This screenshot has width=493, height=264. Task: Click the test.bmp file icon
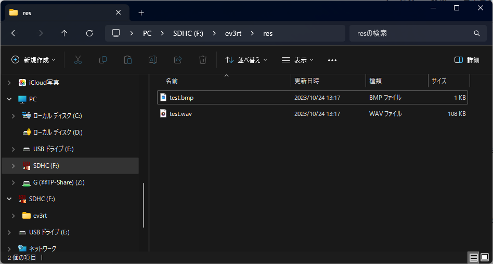(x=163, y=97)
